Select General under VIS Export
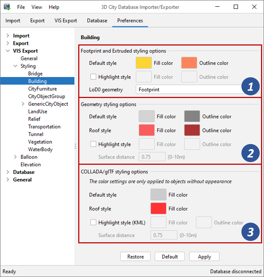 coord(29,58)
